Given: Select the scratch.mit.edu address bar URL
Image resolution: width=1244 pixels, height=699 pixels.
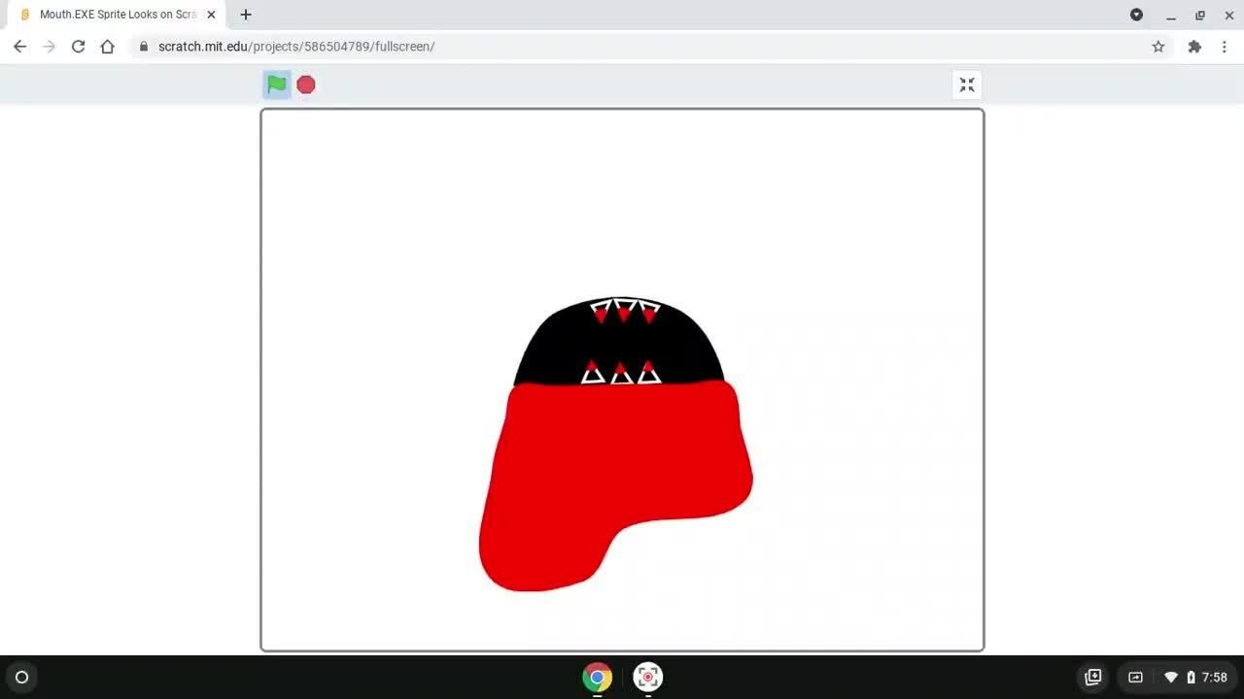Looking at the screenshot, I should tap(296, 47).
